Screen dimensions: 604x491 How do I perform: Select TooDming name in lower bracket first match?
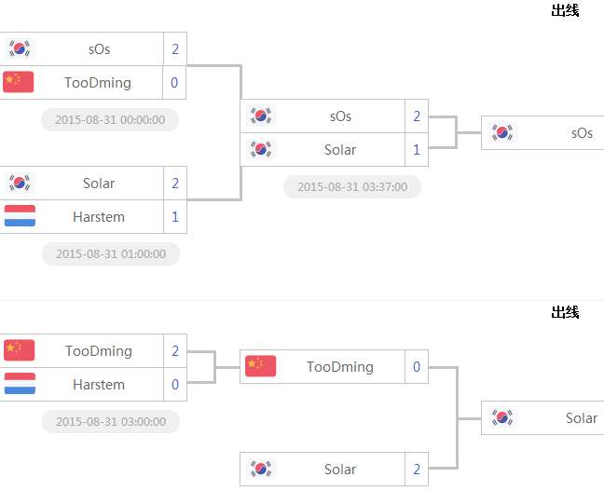[99, 351]
